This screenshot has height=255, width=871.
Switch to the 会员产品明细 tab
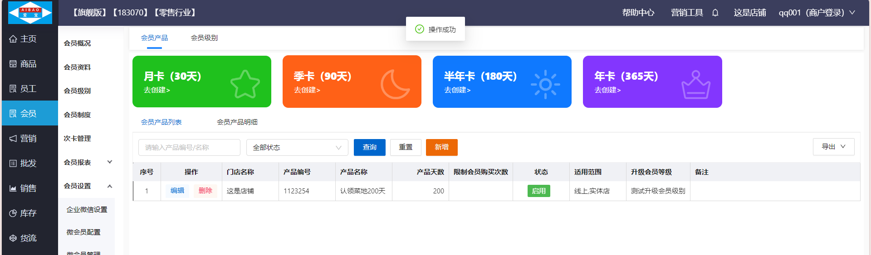click(237, 122)
